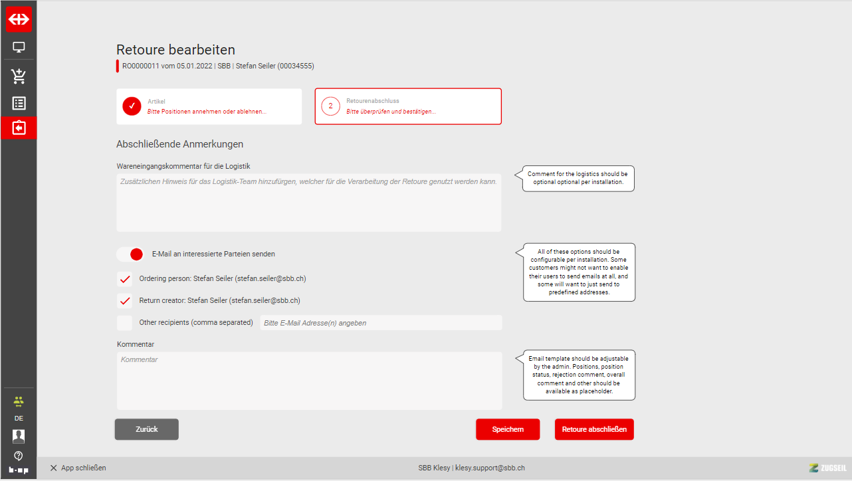Open the DE language selector
The height and width of the screenshot is (481, 852).
click(19, 419)
